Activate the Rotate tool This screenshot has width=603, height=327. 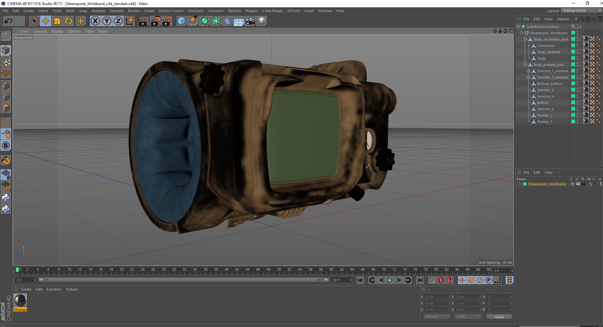point(69,21)
